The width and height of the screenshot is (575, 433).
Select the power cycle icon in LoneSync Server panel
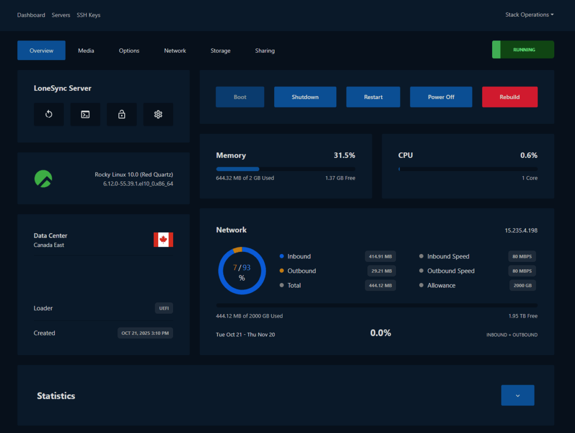click(x=49, y=114)
